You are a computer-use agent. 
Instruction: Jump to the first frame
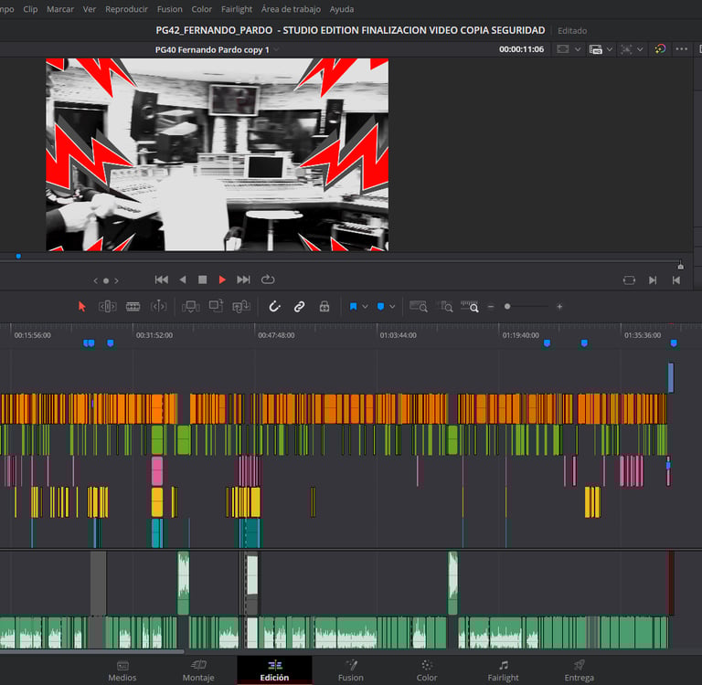[x=161, y=279]
